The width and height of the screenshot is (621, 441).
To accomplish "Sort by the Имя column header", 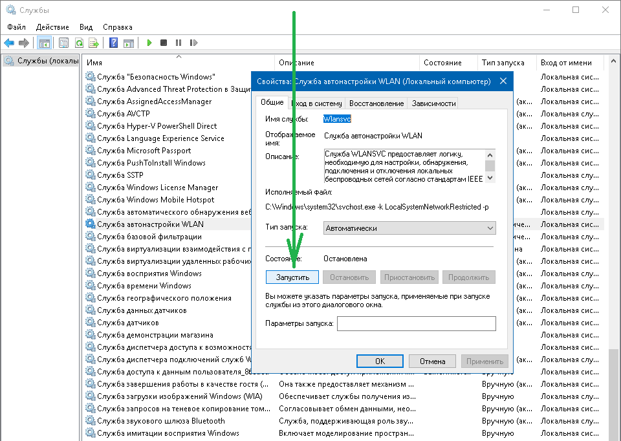I will [179, 63].
